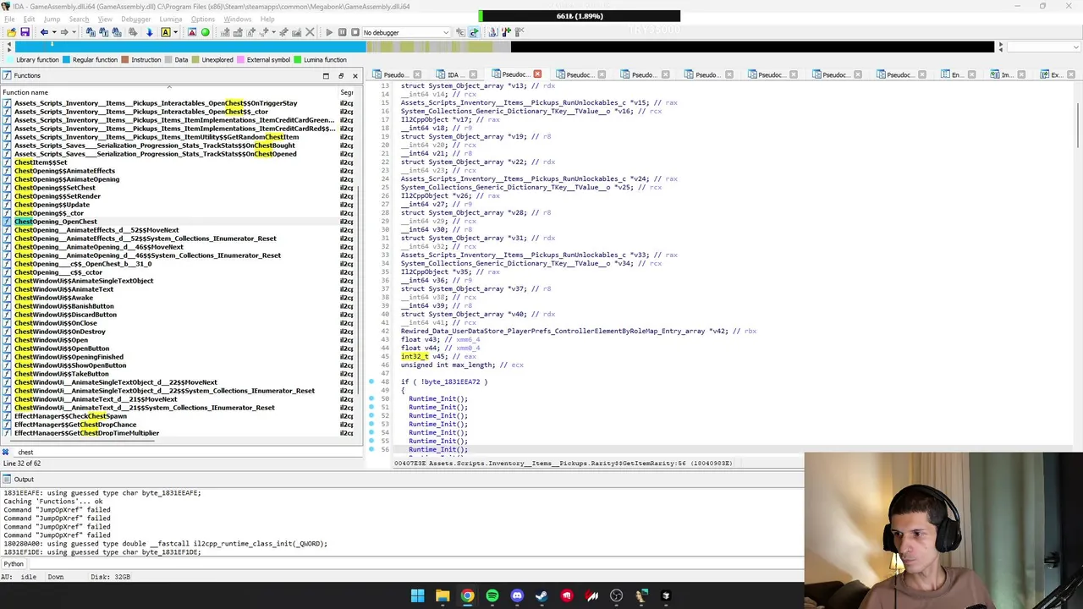
Task: Sort by Function name column header
Action: pyautogui.click(x=169, y=92)
